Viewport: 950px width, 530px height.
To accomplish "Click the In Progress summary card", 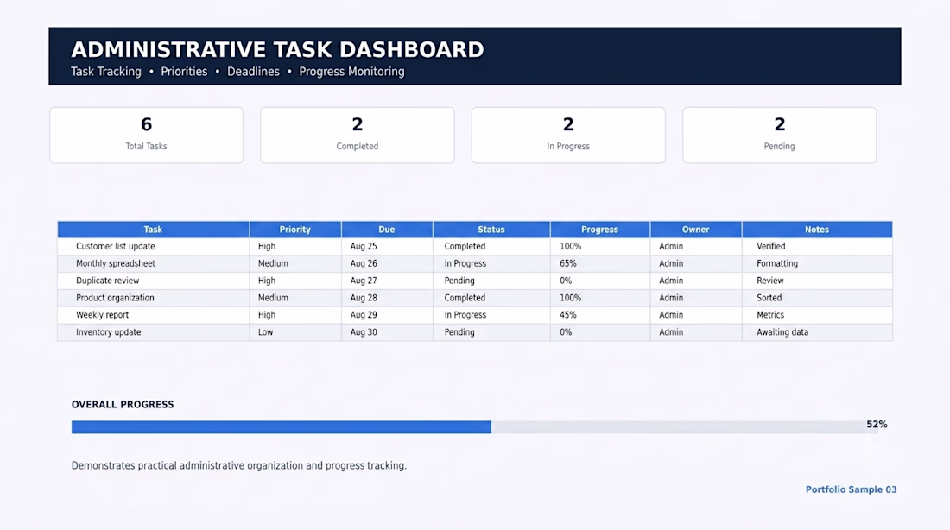I will 568,135.
